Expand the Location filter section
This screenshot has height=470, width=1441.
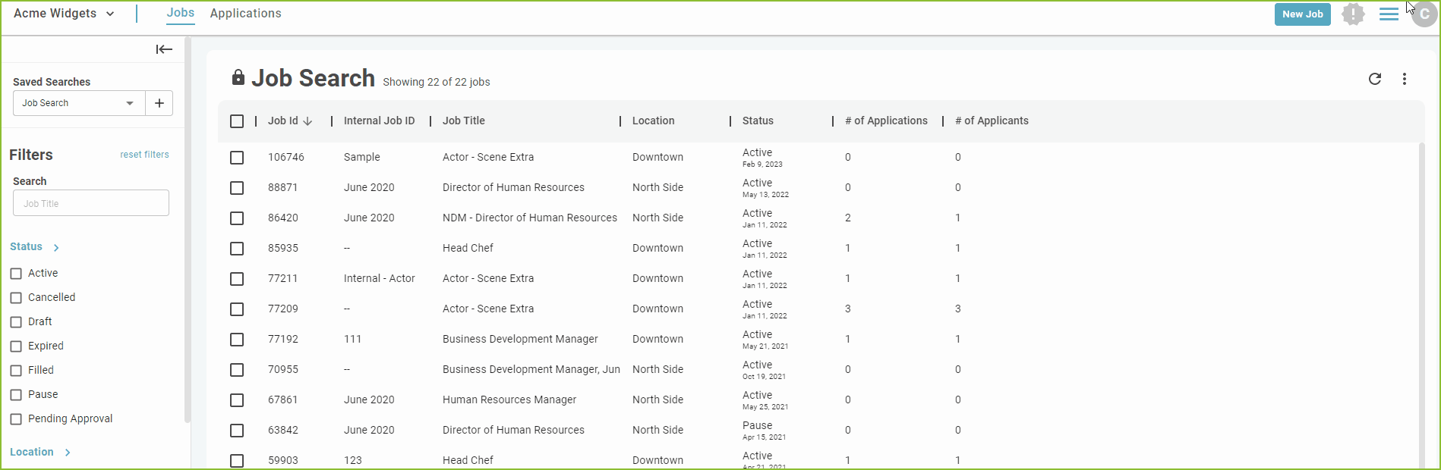point(40,452)
